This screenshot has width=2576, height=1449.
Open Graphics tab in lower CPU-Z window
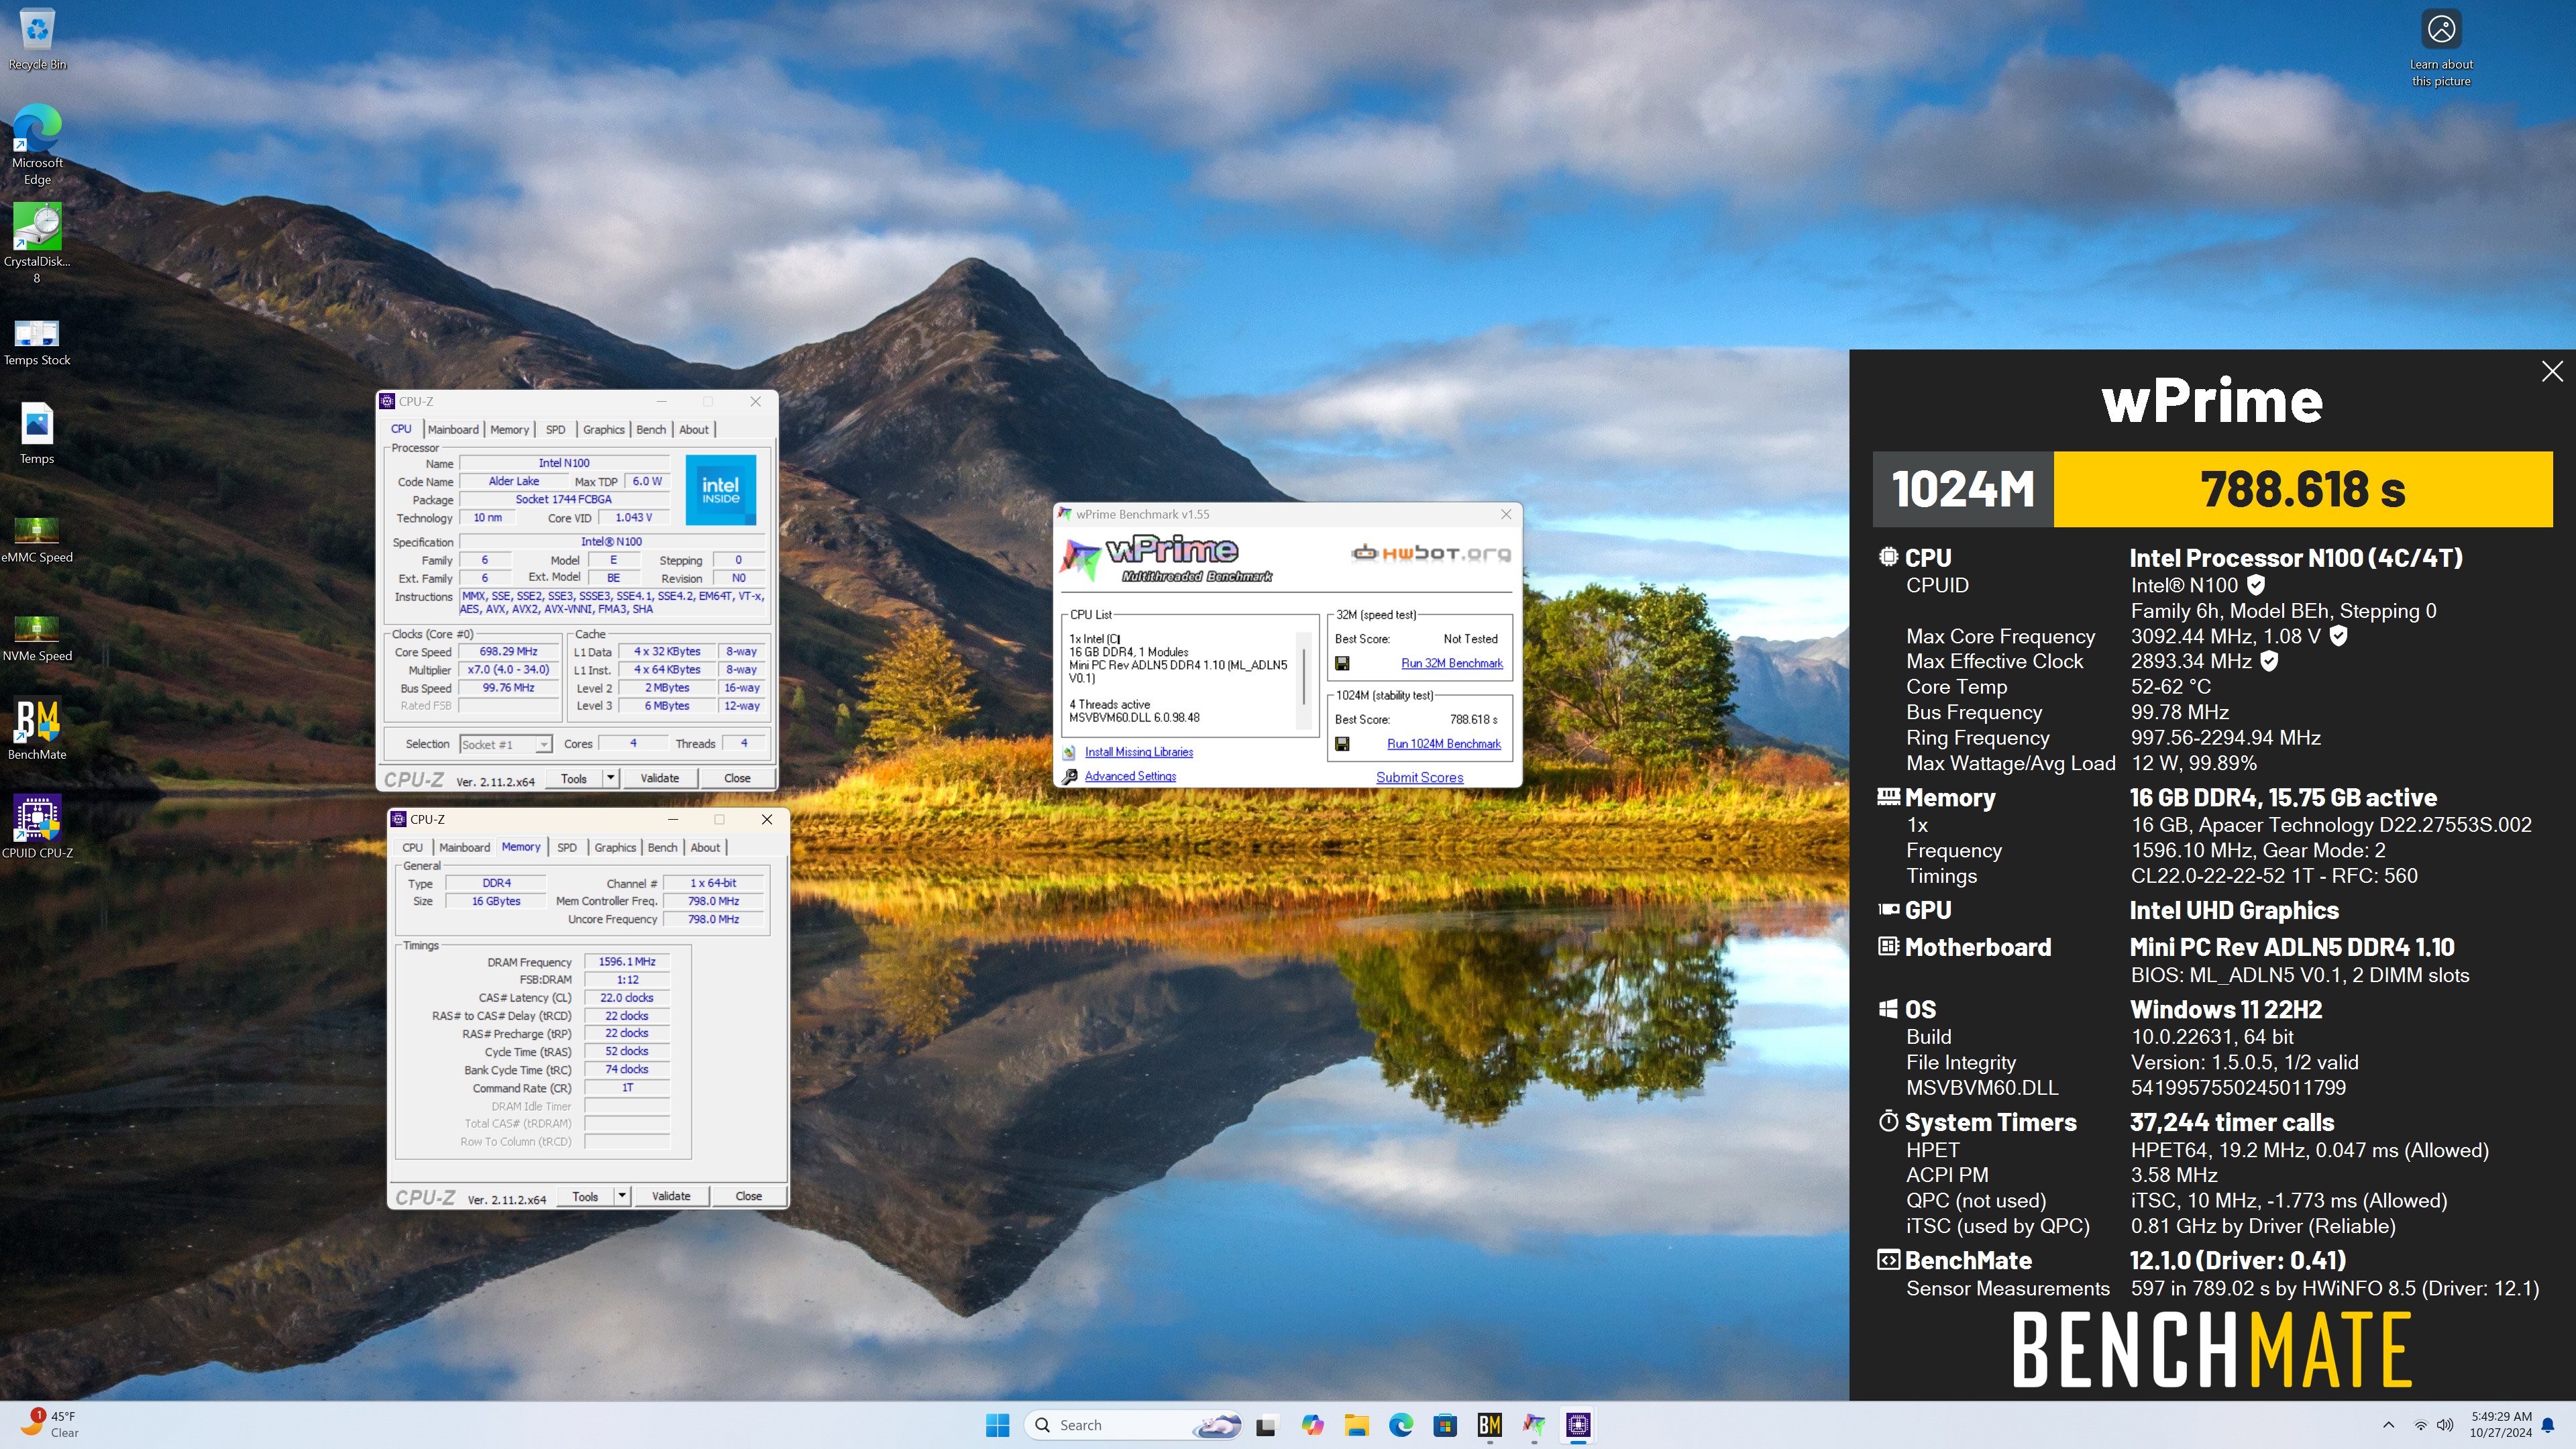[x=615, y=848]
